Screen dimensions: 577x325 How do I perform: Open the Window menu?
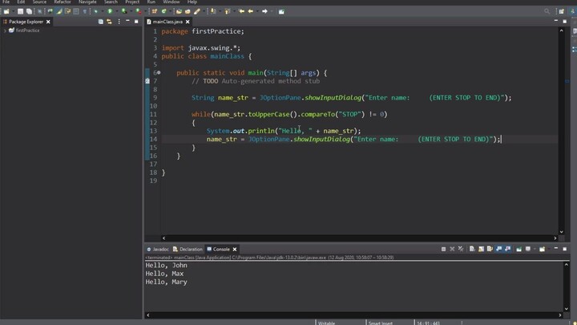(171, 2)
